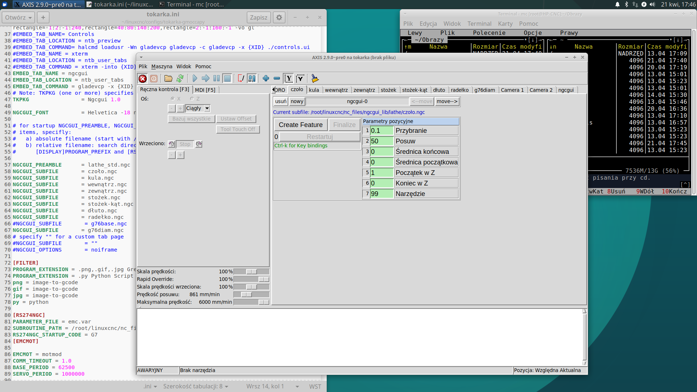Open Bluetooth tray icon
Screen dimensions: 697x392
(626, 4)
